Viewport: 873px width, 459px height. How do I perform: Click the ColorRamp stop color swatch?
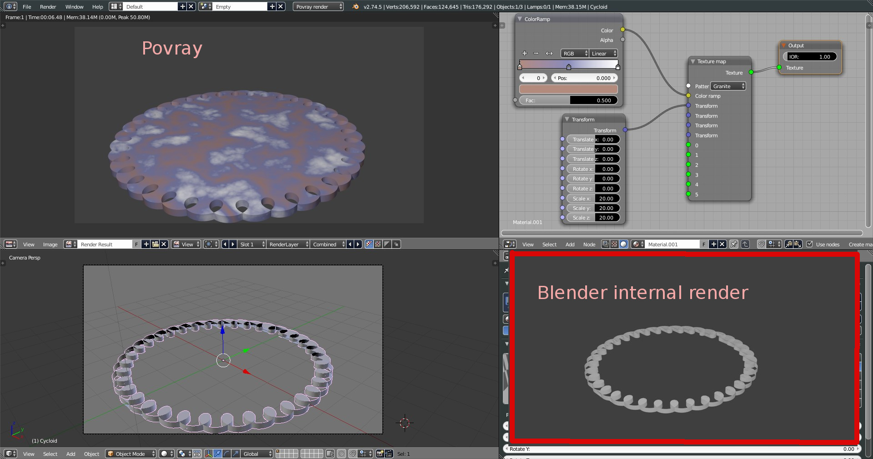(x=568, y=89)
